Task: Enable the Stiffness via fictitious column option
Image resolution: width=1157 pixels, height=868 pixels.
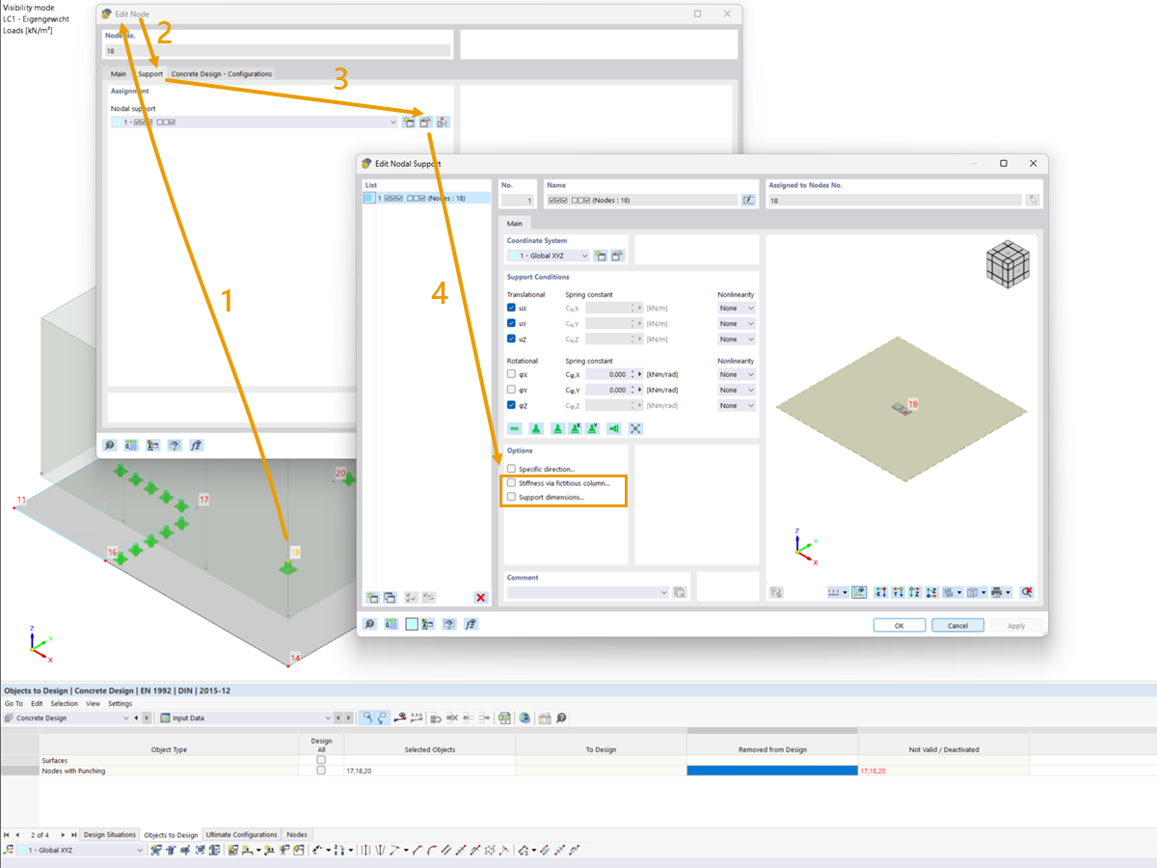Action: click(x=511, y=483)
